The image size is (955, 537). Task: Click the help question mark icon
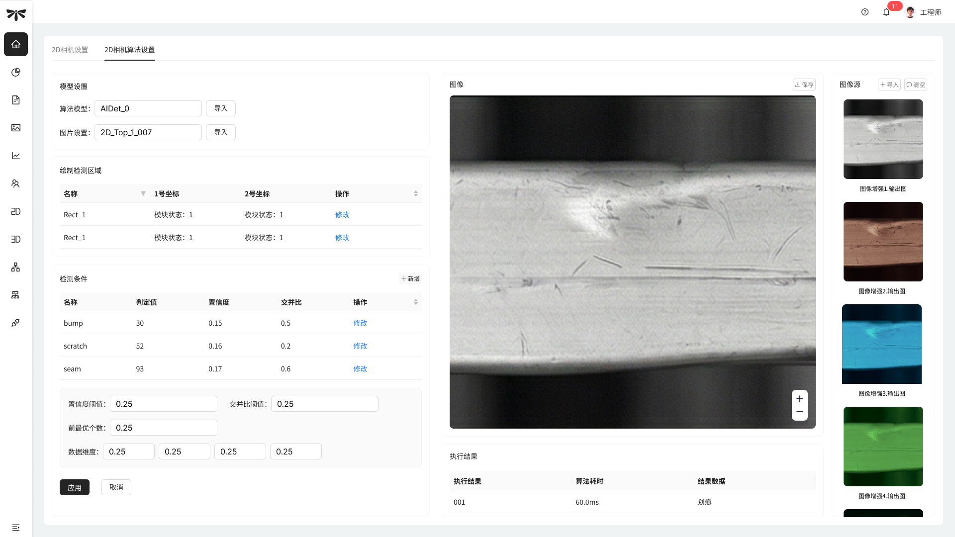point(865,12)
